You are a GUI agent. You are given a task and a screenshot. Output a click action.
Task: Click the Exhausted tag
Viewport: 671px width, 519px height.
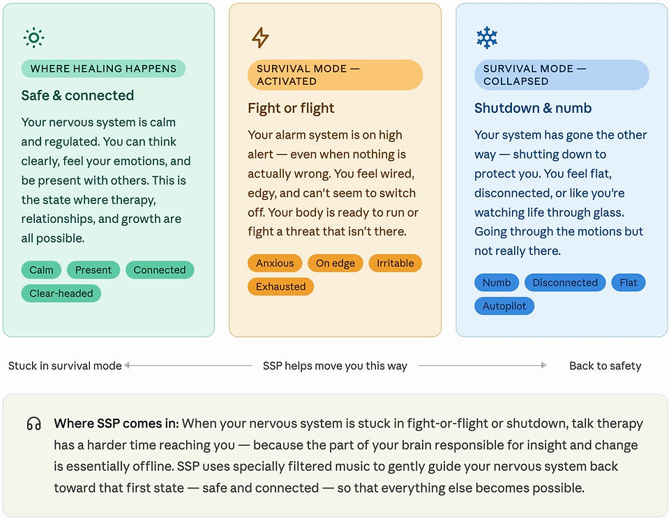coord(280,286)
